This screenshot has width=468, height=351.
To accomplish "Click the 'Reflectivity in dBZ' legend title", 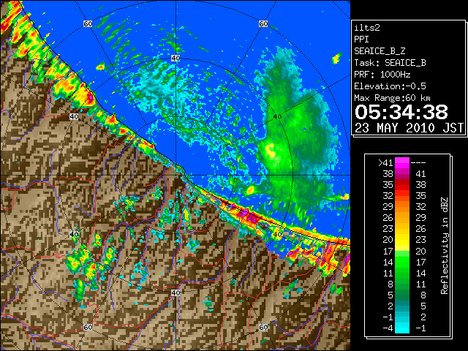I will [445, 246].
